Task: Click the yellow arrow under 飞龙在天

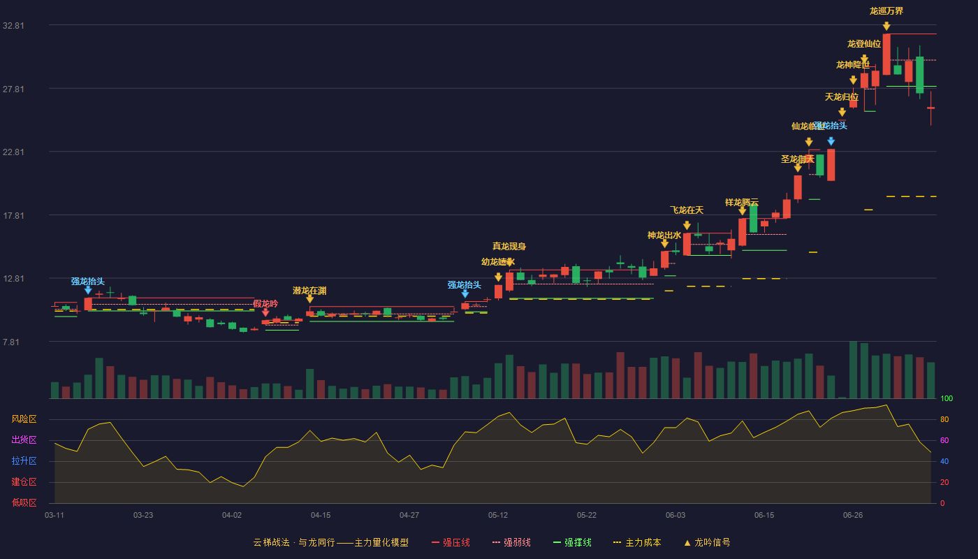Action: 687,226
